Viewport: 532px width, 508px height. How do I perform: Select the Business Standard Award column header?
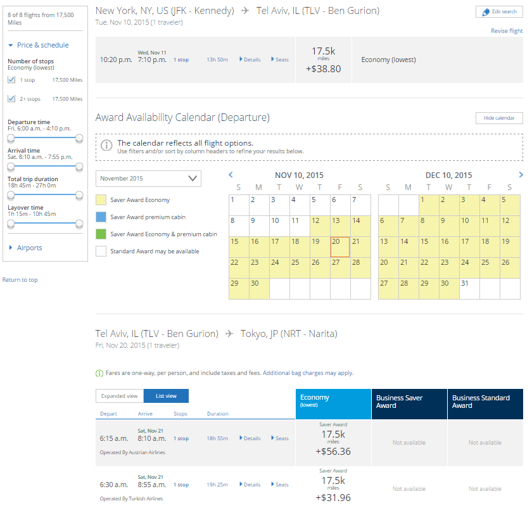click(485, 404)
